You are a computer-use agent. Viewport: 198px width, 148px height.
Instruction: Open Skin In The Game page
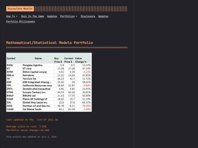click(33, 16)
